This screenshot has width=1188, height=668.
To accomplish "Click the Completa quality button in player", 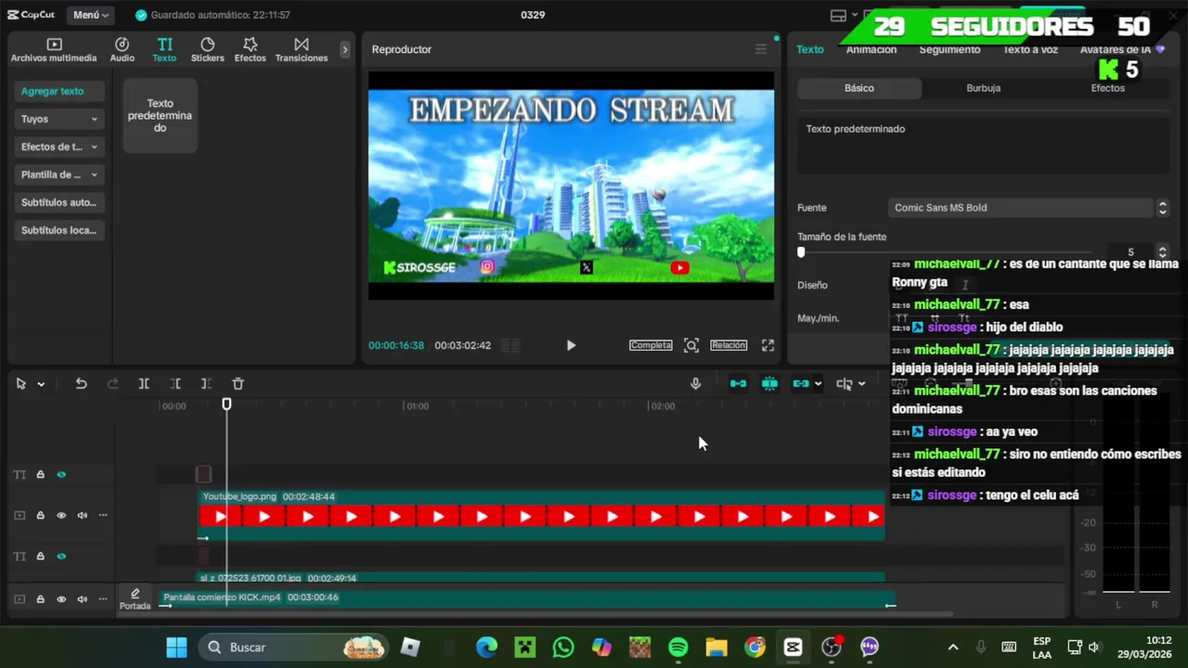I will (x=651, y=345).
